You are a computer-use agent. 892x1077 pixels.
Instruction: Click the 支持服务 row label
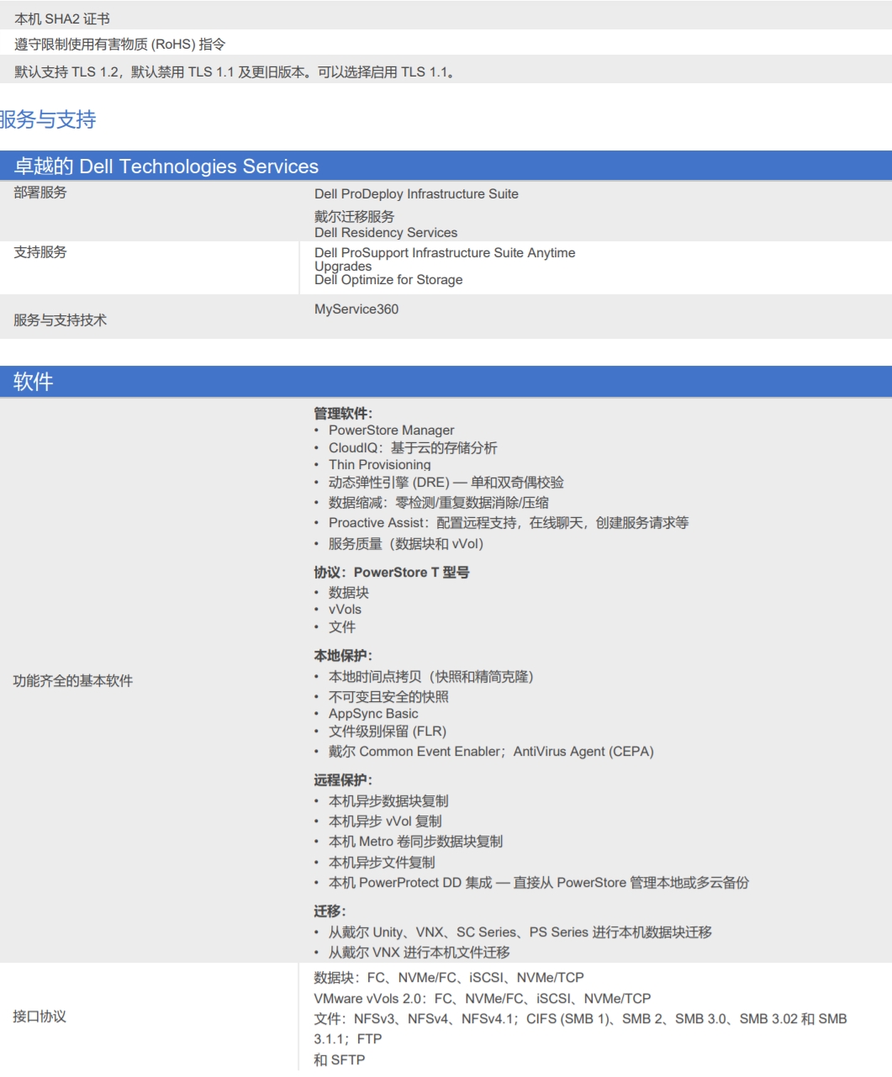pyautogui.click(x=40, y=252)
